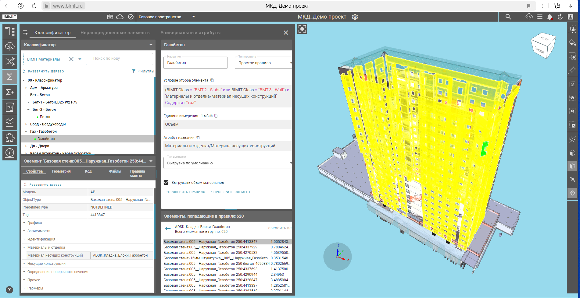The height and width of the screenshot is (298, 580).
Task: Open the 'Файлы' tab
Action: pos(115,171)
